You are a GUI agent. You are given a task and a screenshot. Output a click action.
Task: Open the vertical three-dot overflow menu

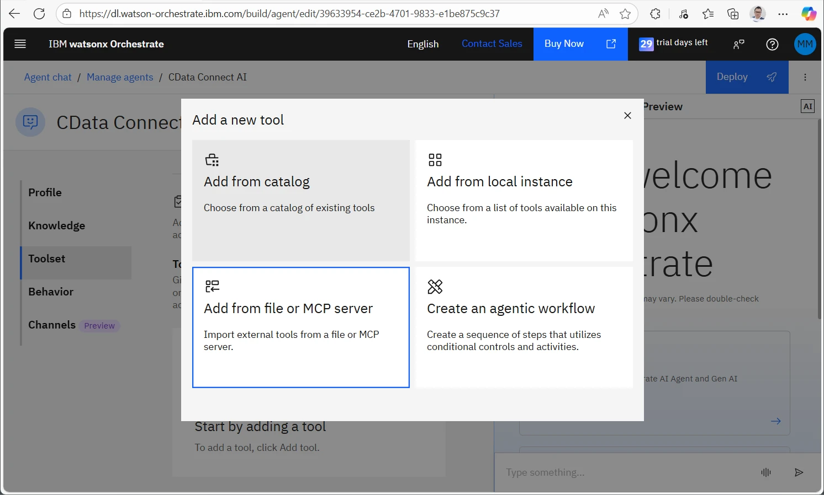tap(805, 77)
